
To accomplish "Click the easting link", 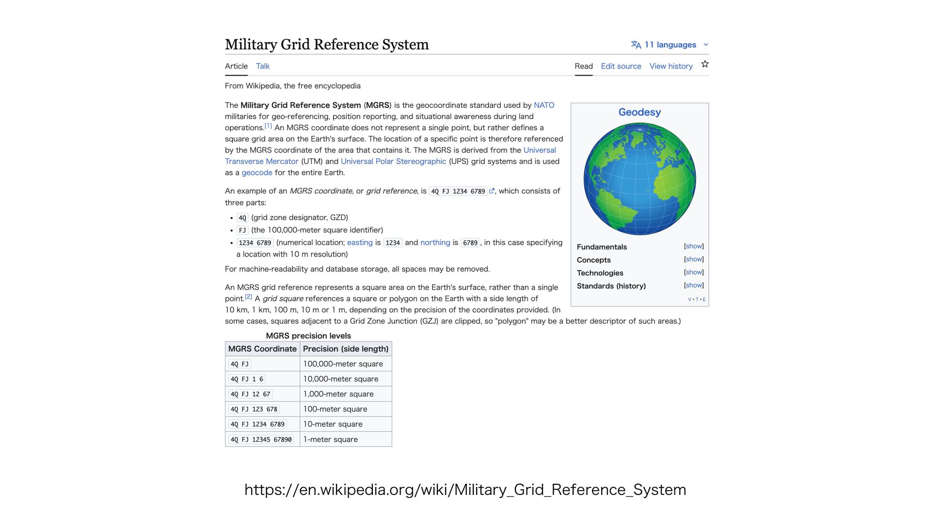I will coord(360,243).
